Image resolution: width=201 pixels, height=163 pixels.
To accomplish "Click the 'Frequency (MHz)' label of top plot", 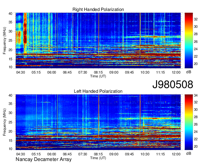I will tap(4, 40).
